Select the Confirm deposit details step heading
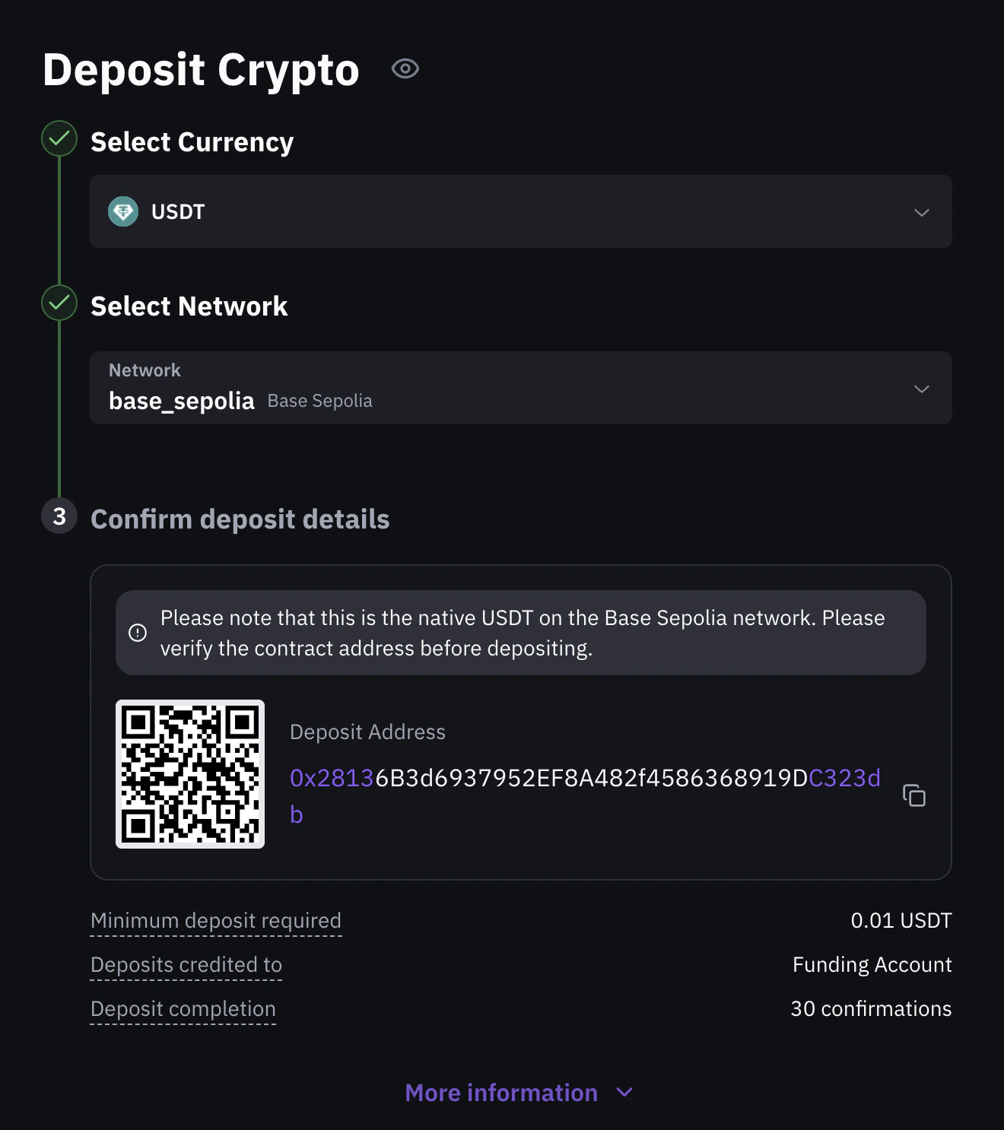 pyautogui.click(x=240, y=519)
